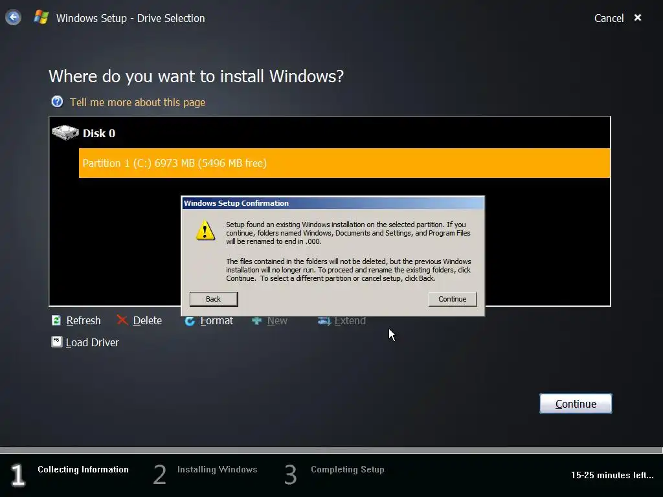663x497 pixels.
Task: Click the Extend label
Action: click(350, 321)
